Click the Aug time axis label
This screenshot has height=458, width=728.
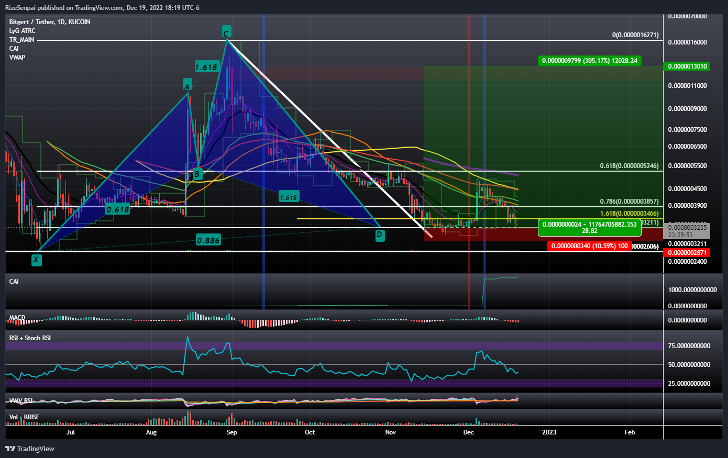151,432
